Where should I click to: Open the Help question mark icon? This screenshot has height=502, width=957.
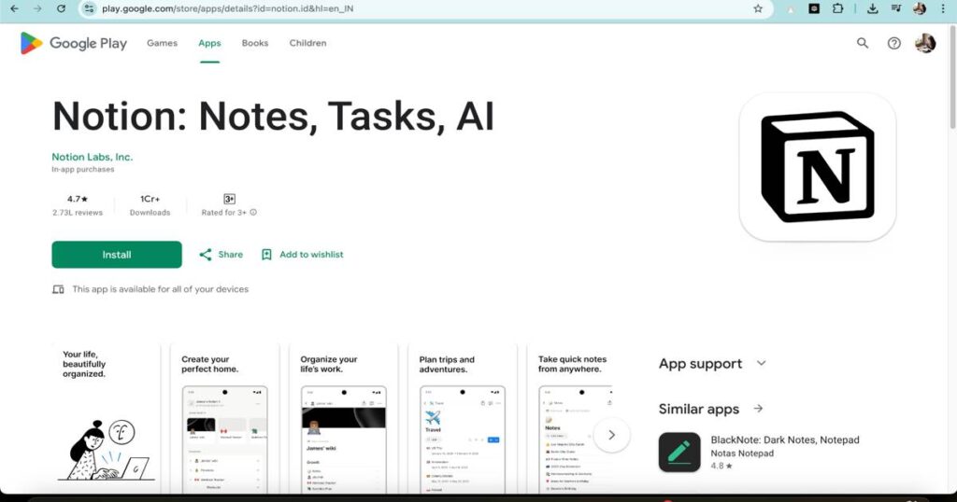(x=894, y=43)
